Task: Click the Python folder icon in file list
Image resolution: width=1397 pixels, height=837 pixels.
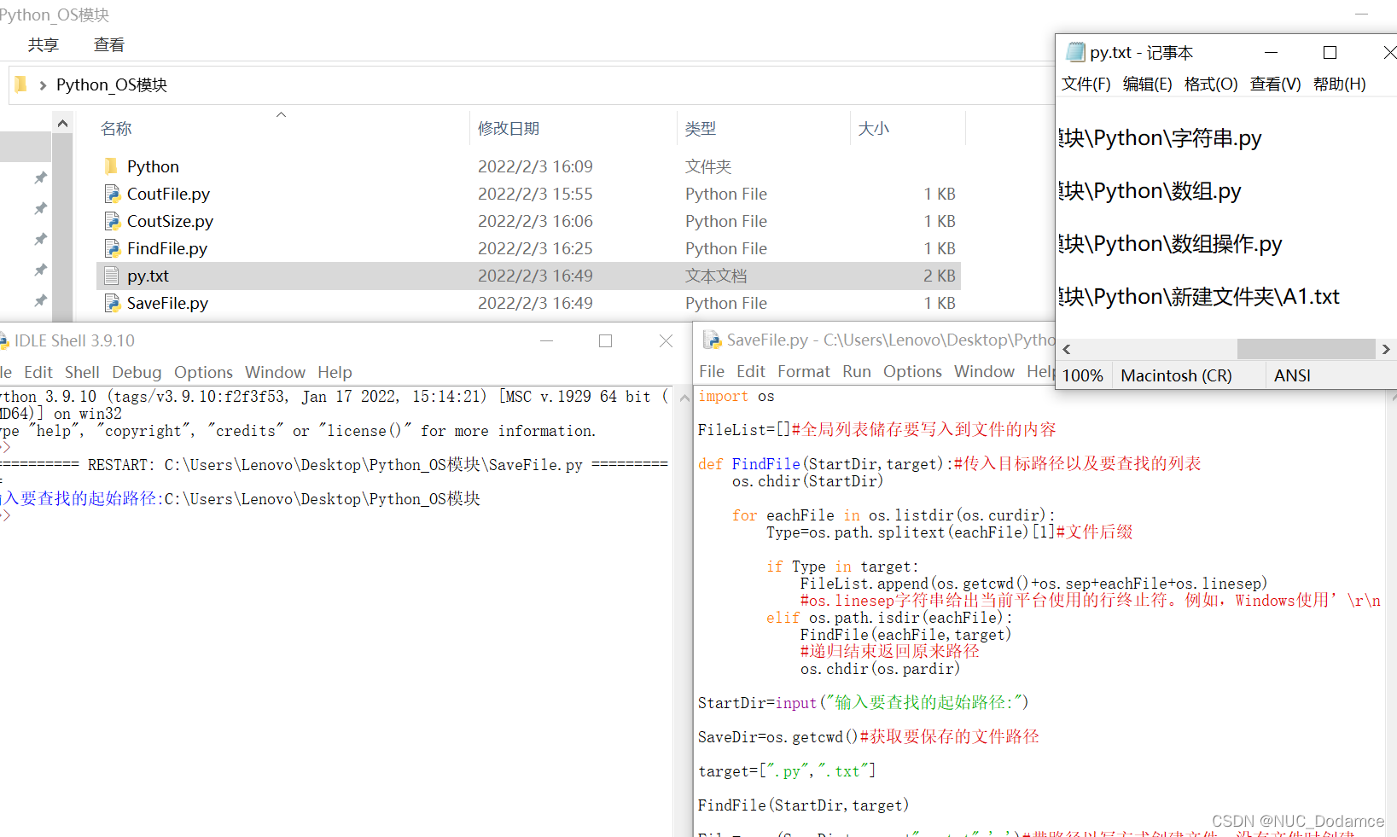Action: point(111,166)
